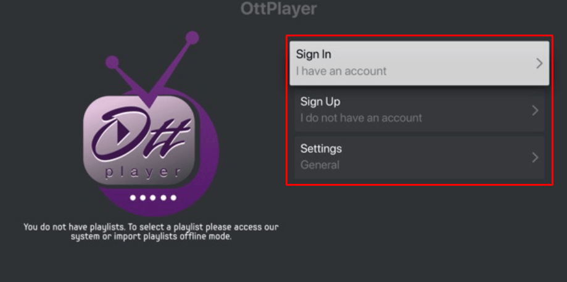This screenshot has width=567, height=282.
Task: Click the left antenna tip of logo
Action: (112, 62)
